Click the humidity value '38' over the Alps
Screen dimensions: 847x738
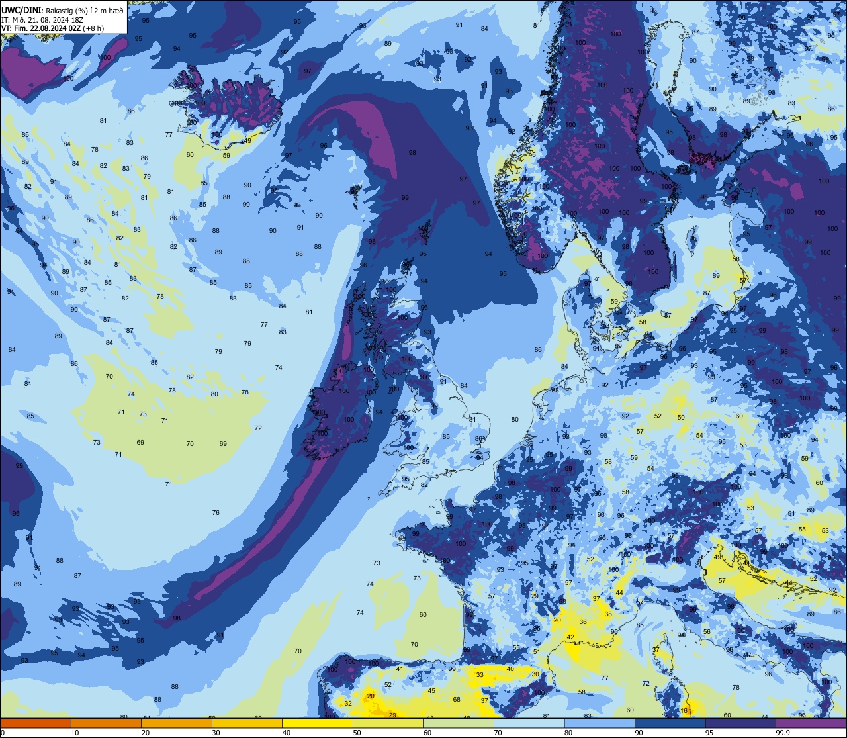(x=608, y=614)
